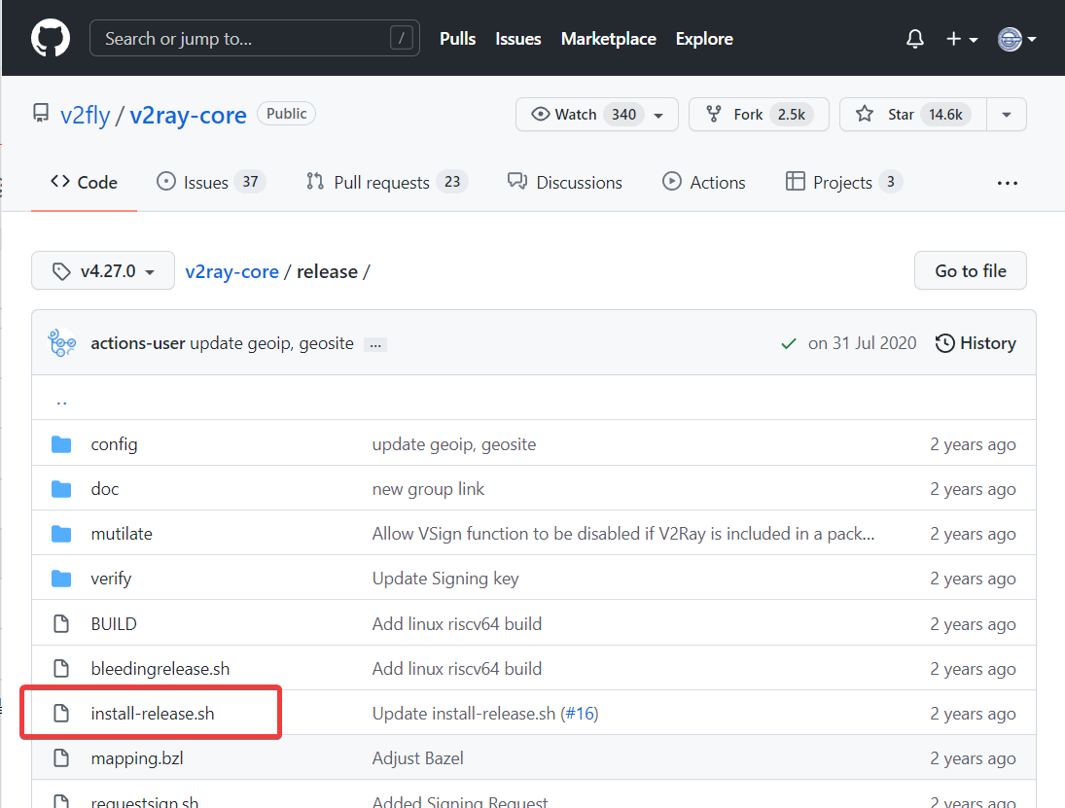This screenshot has height=808, width=1065.
Task: Open the user profile avatar menu
Action: point(1016,39)
